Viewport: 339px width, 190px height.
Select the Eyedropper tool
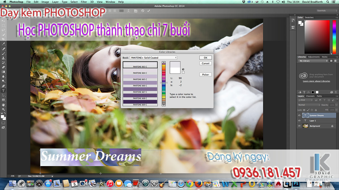[x=3, y=44]
